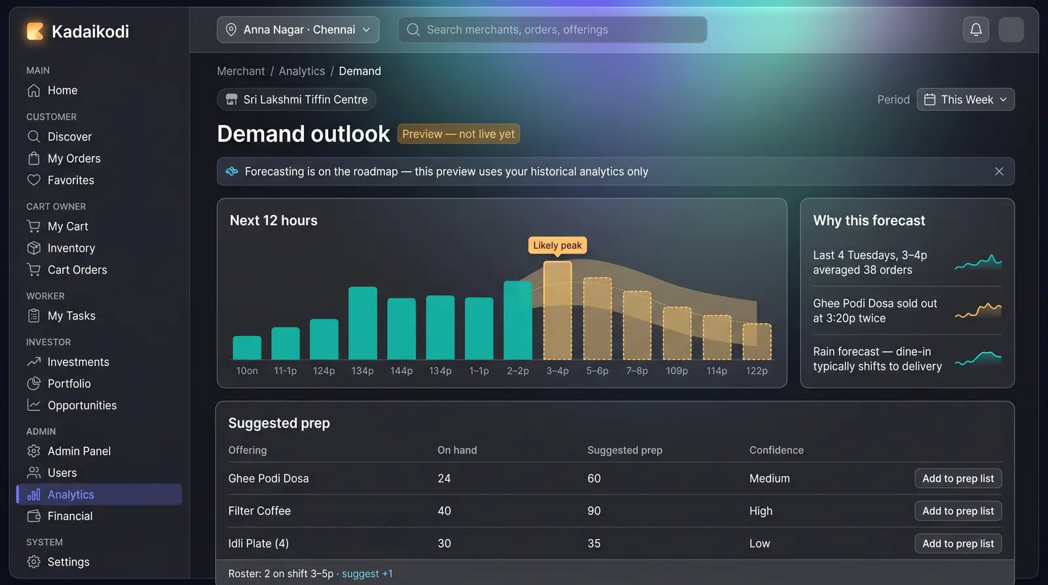Open the This Week period dropdown
The width and height of the screenshot is (1048, 585).
pos(965,100)
